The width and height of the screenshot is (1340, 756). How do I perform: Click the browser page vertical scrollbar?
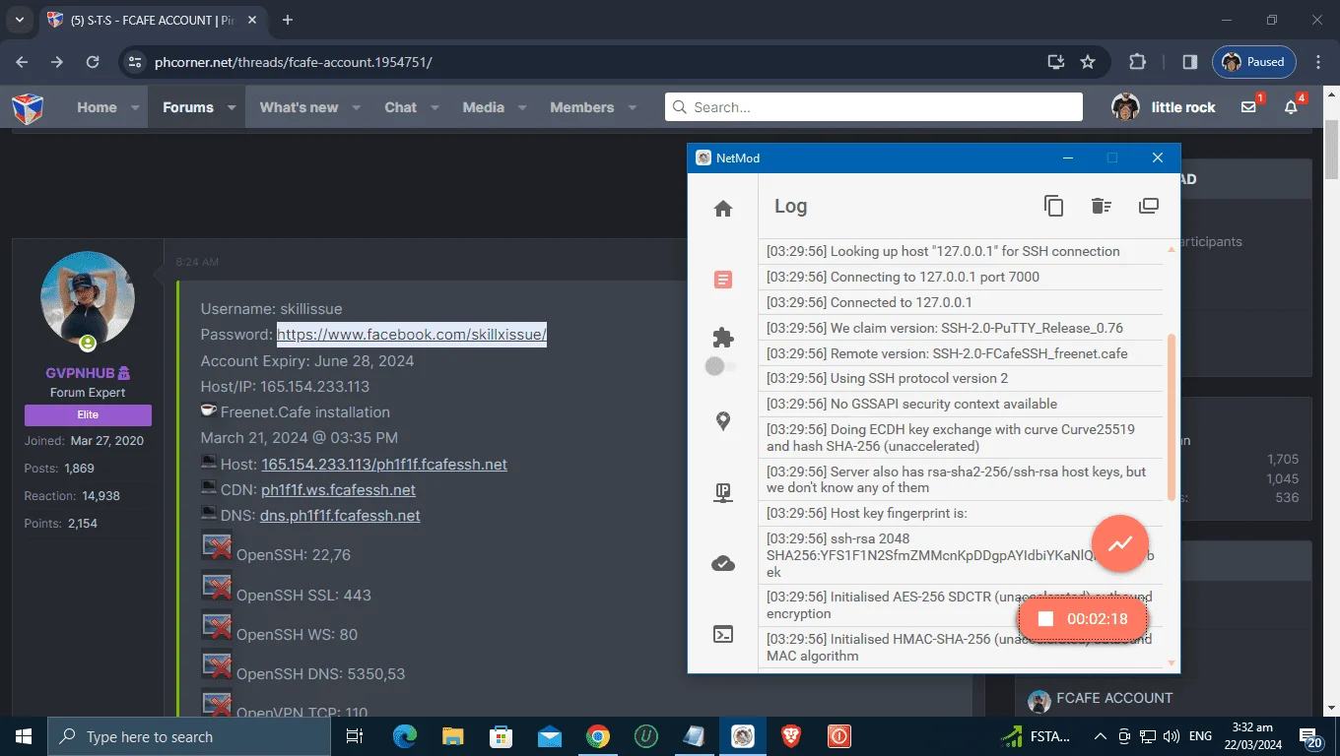point(1331,150)
